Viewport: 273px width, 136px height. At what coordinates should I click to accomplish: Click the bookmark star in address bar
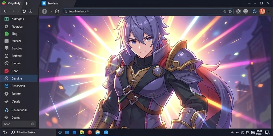(x=230, y=11)
